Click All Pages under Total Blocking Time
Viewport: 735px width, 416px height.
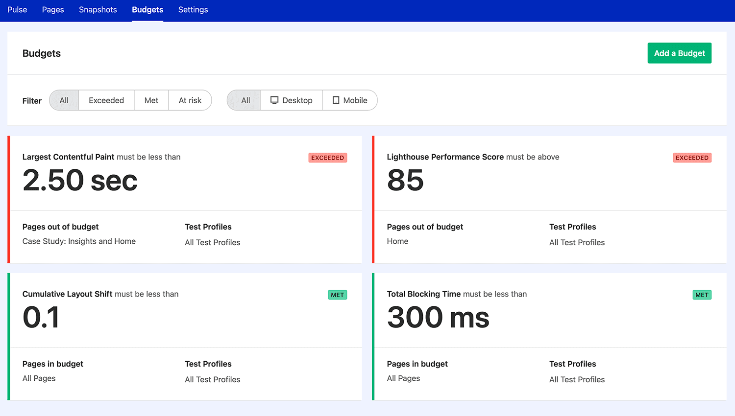(403, 378)
